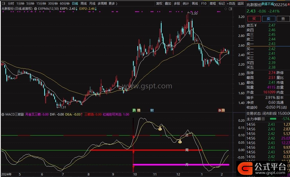Click the 跌 event marker below the chart

tap(134, 110)
